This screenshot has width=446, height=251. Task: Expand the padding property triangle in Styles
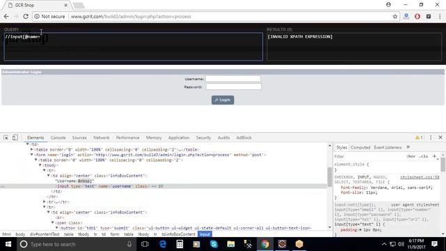pyautogui.click(x=360, y=229)
